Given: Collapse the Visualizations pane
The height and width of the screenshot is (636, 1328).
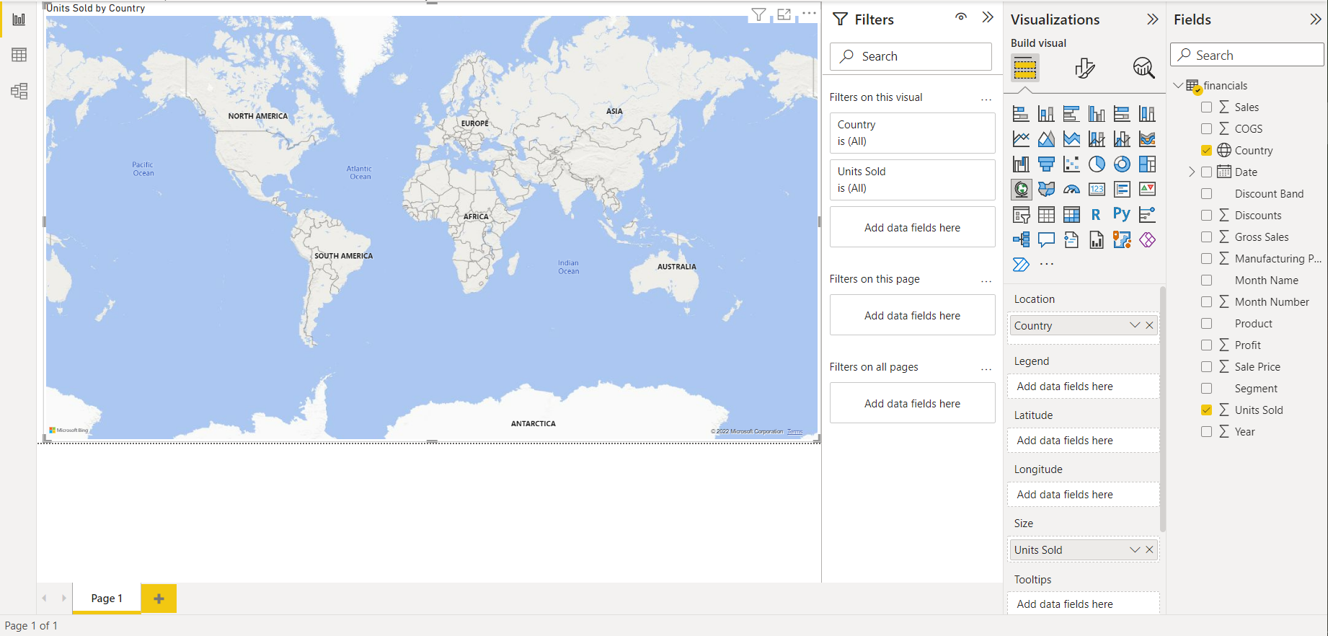Looking at the screenshot, I should click(x=1153, y=19).
